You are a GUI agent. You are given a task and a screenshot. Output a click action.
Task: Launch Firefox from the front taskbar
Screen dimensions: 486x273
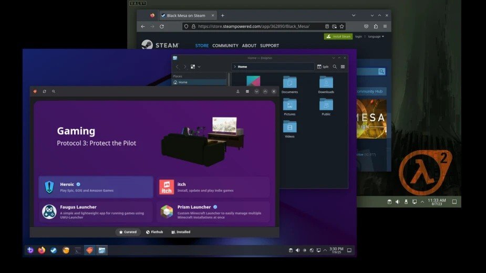[42, 250]
